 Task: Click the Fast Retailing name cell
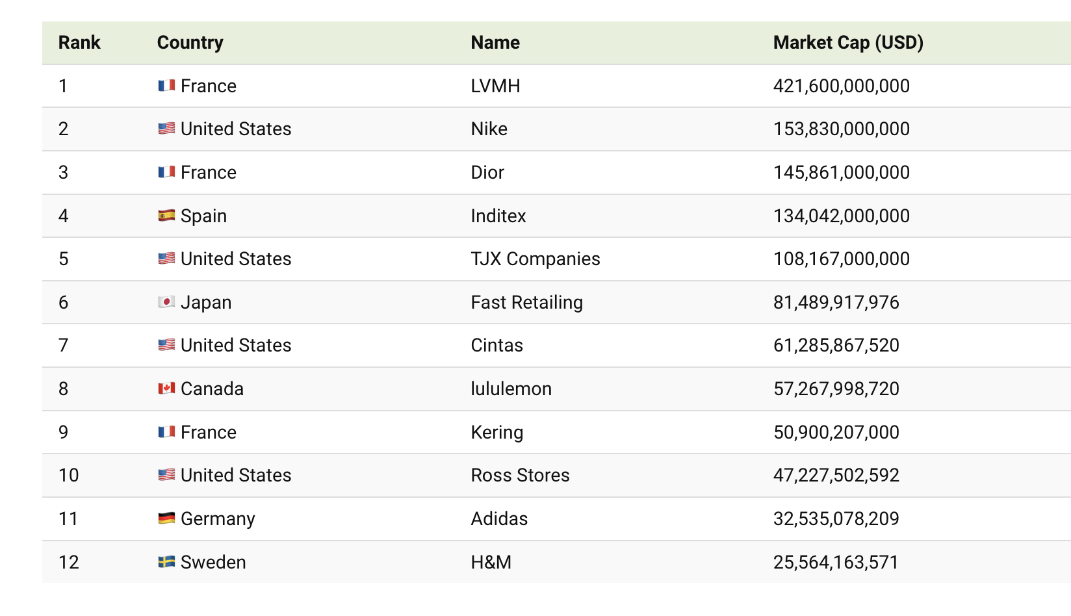pos(526,302)
